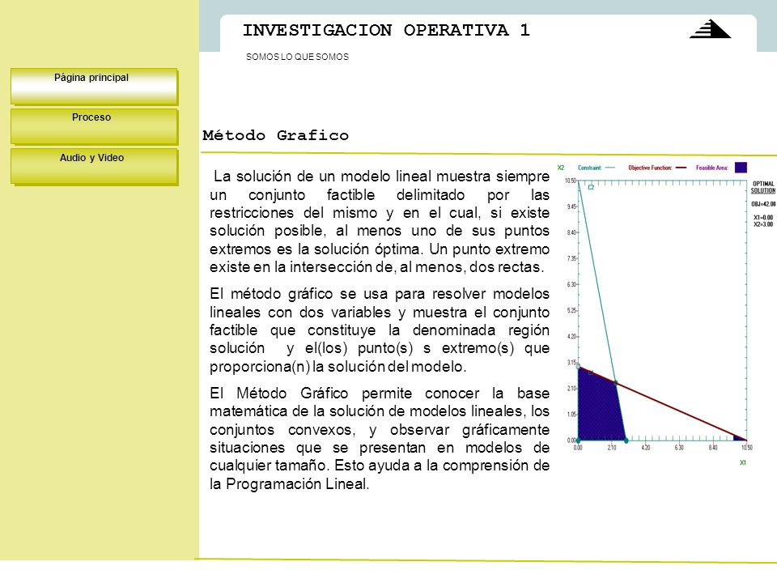Click the X1 axis label below graph
Viewport: 777px width, 583px height.
coord(743,462)
